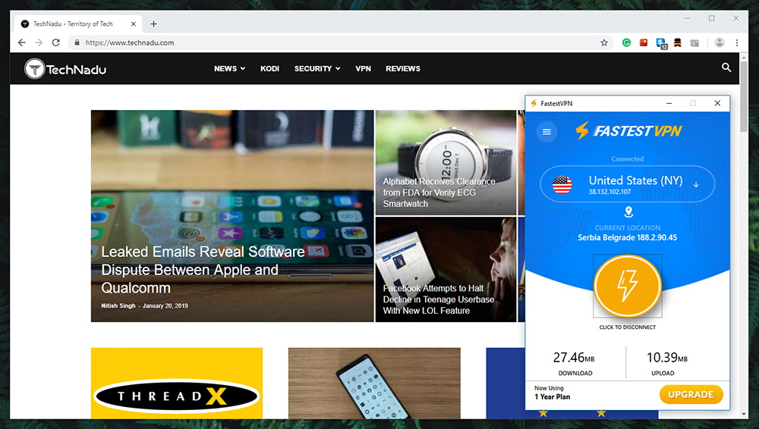
Task: Open the Facebook LOL Feature article
Action: click(x=438, y=299)
